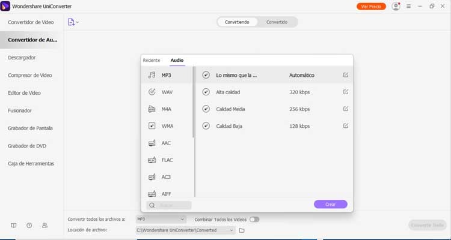Open the hamburger menu icon
Image resolution: width=451 pixels, height=240 pixels.
pos(408,6)
